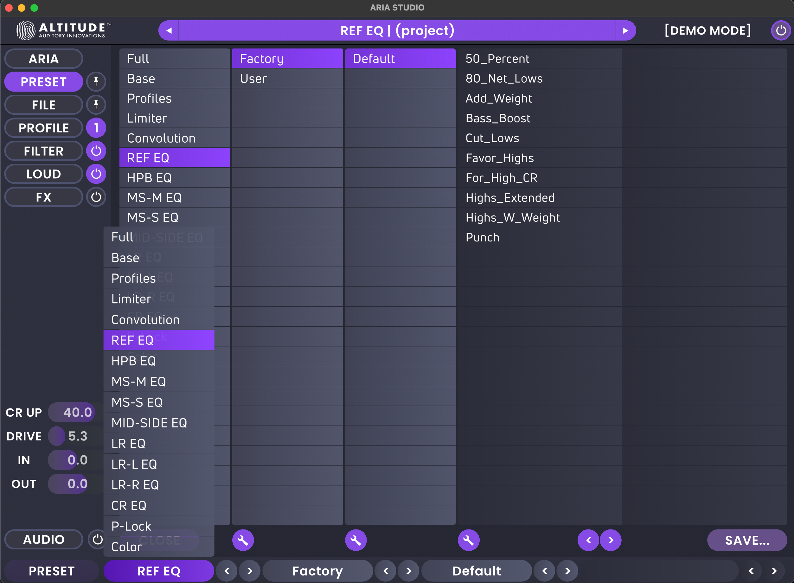Toggle the LOUD power switch
The width and height of the screenshot is (794, 583).
click(x=96, y=174)
